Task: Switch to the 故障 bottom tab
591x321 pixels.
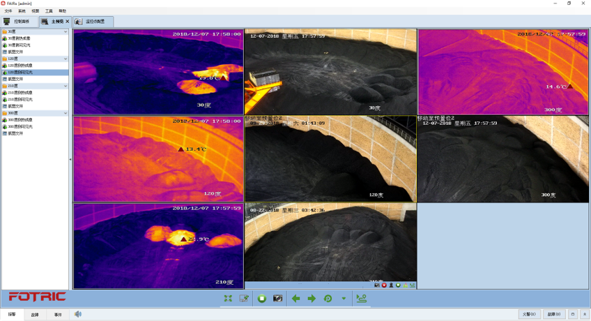Action: (35, 315)
